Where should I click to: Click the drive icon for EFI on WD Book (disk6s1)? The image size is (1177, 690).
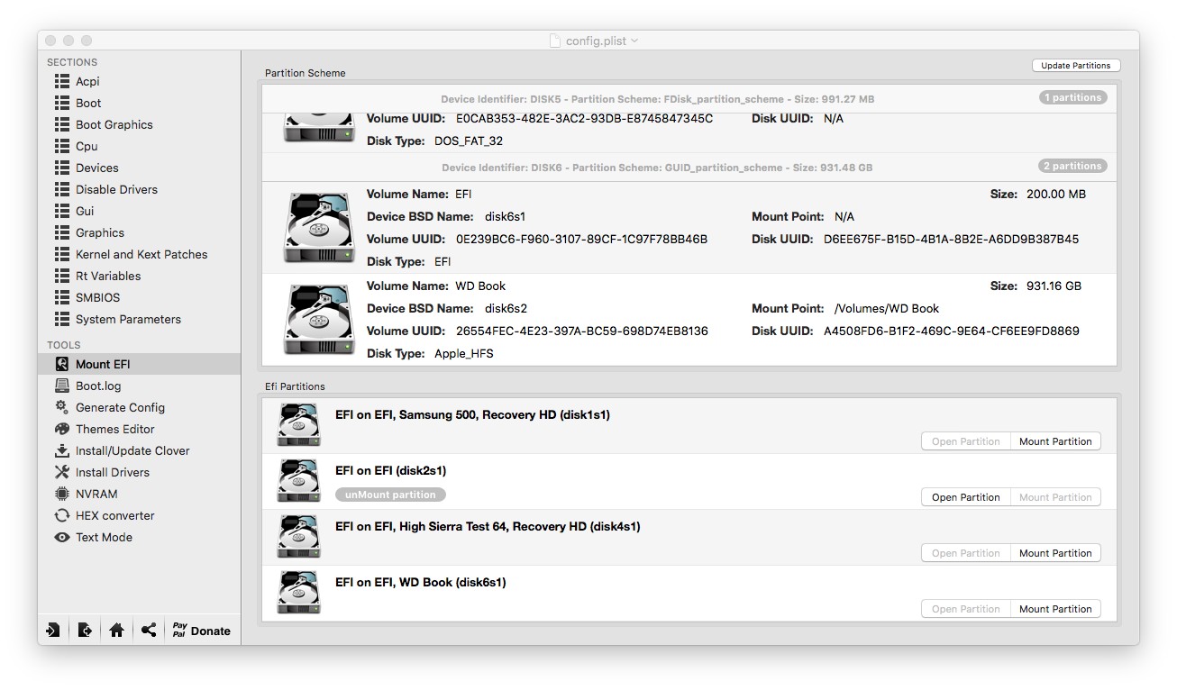pyautogui.click(x=298, y=593)
